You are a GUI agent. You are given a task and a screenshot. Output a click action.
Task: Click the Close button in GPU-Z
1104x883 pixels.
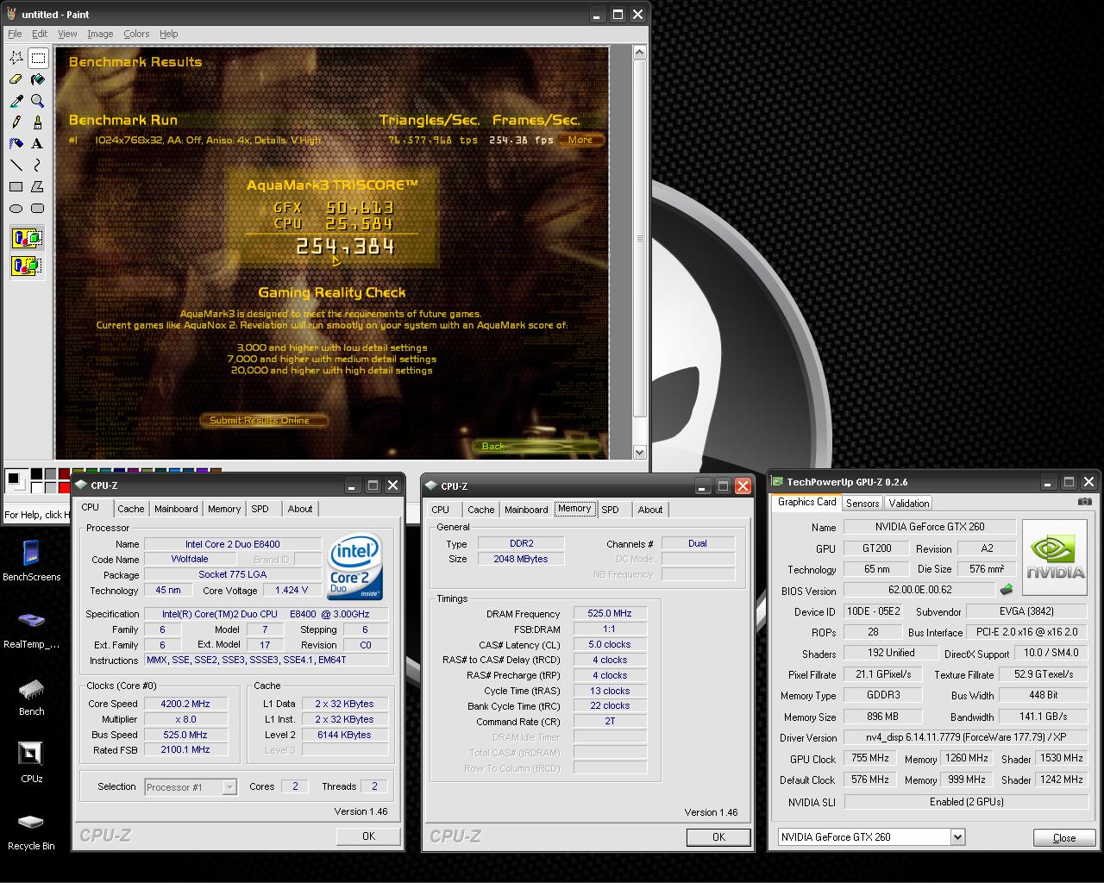(1064, 837)
